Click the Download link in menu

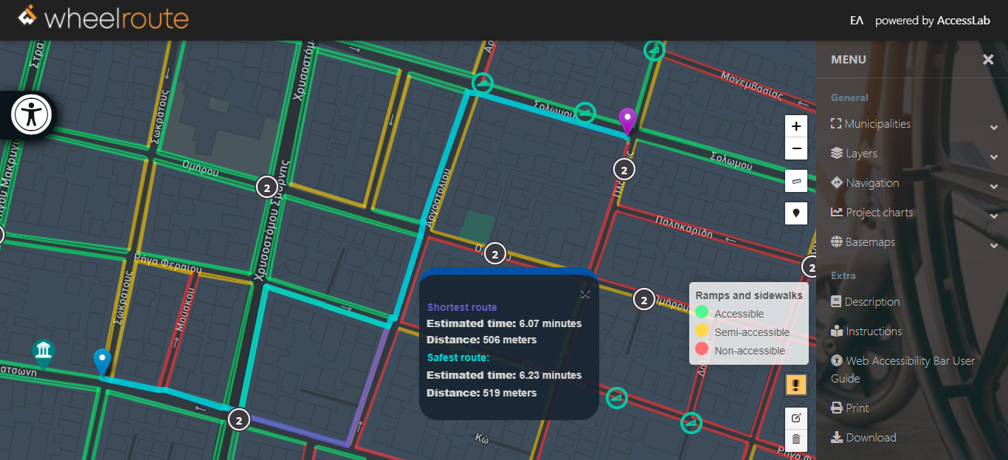click(871, 438)
